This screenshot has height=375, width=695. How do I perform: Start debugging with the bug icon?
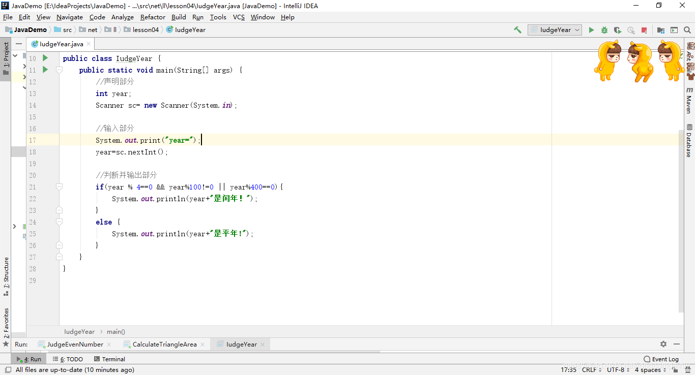pos(604,30)
